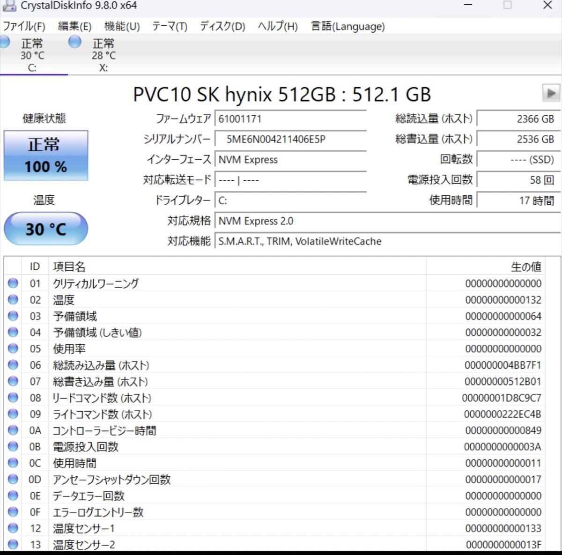
Task: Click the firmware field 61001171
Action: [x=290, y=119]
